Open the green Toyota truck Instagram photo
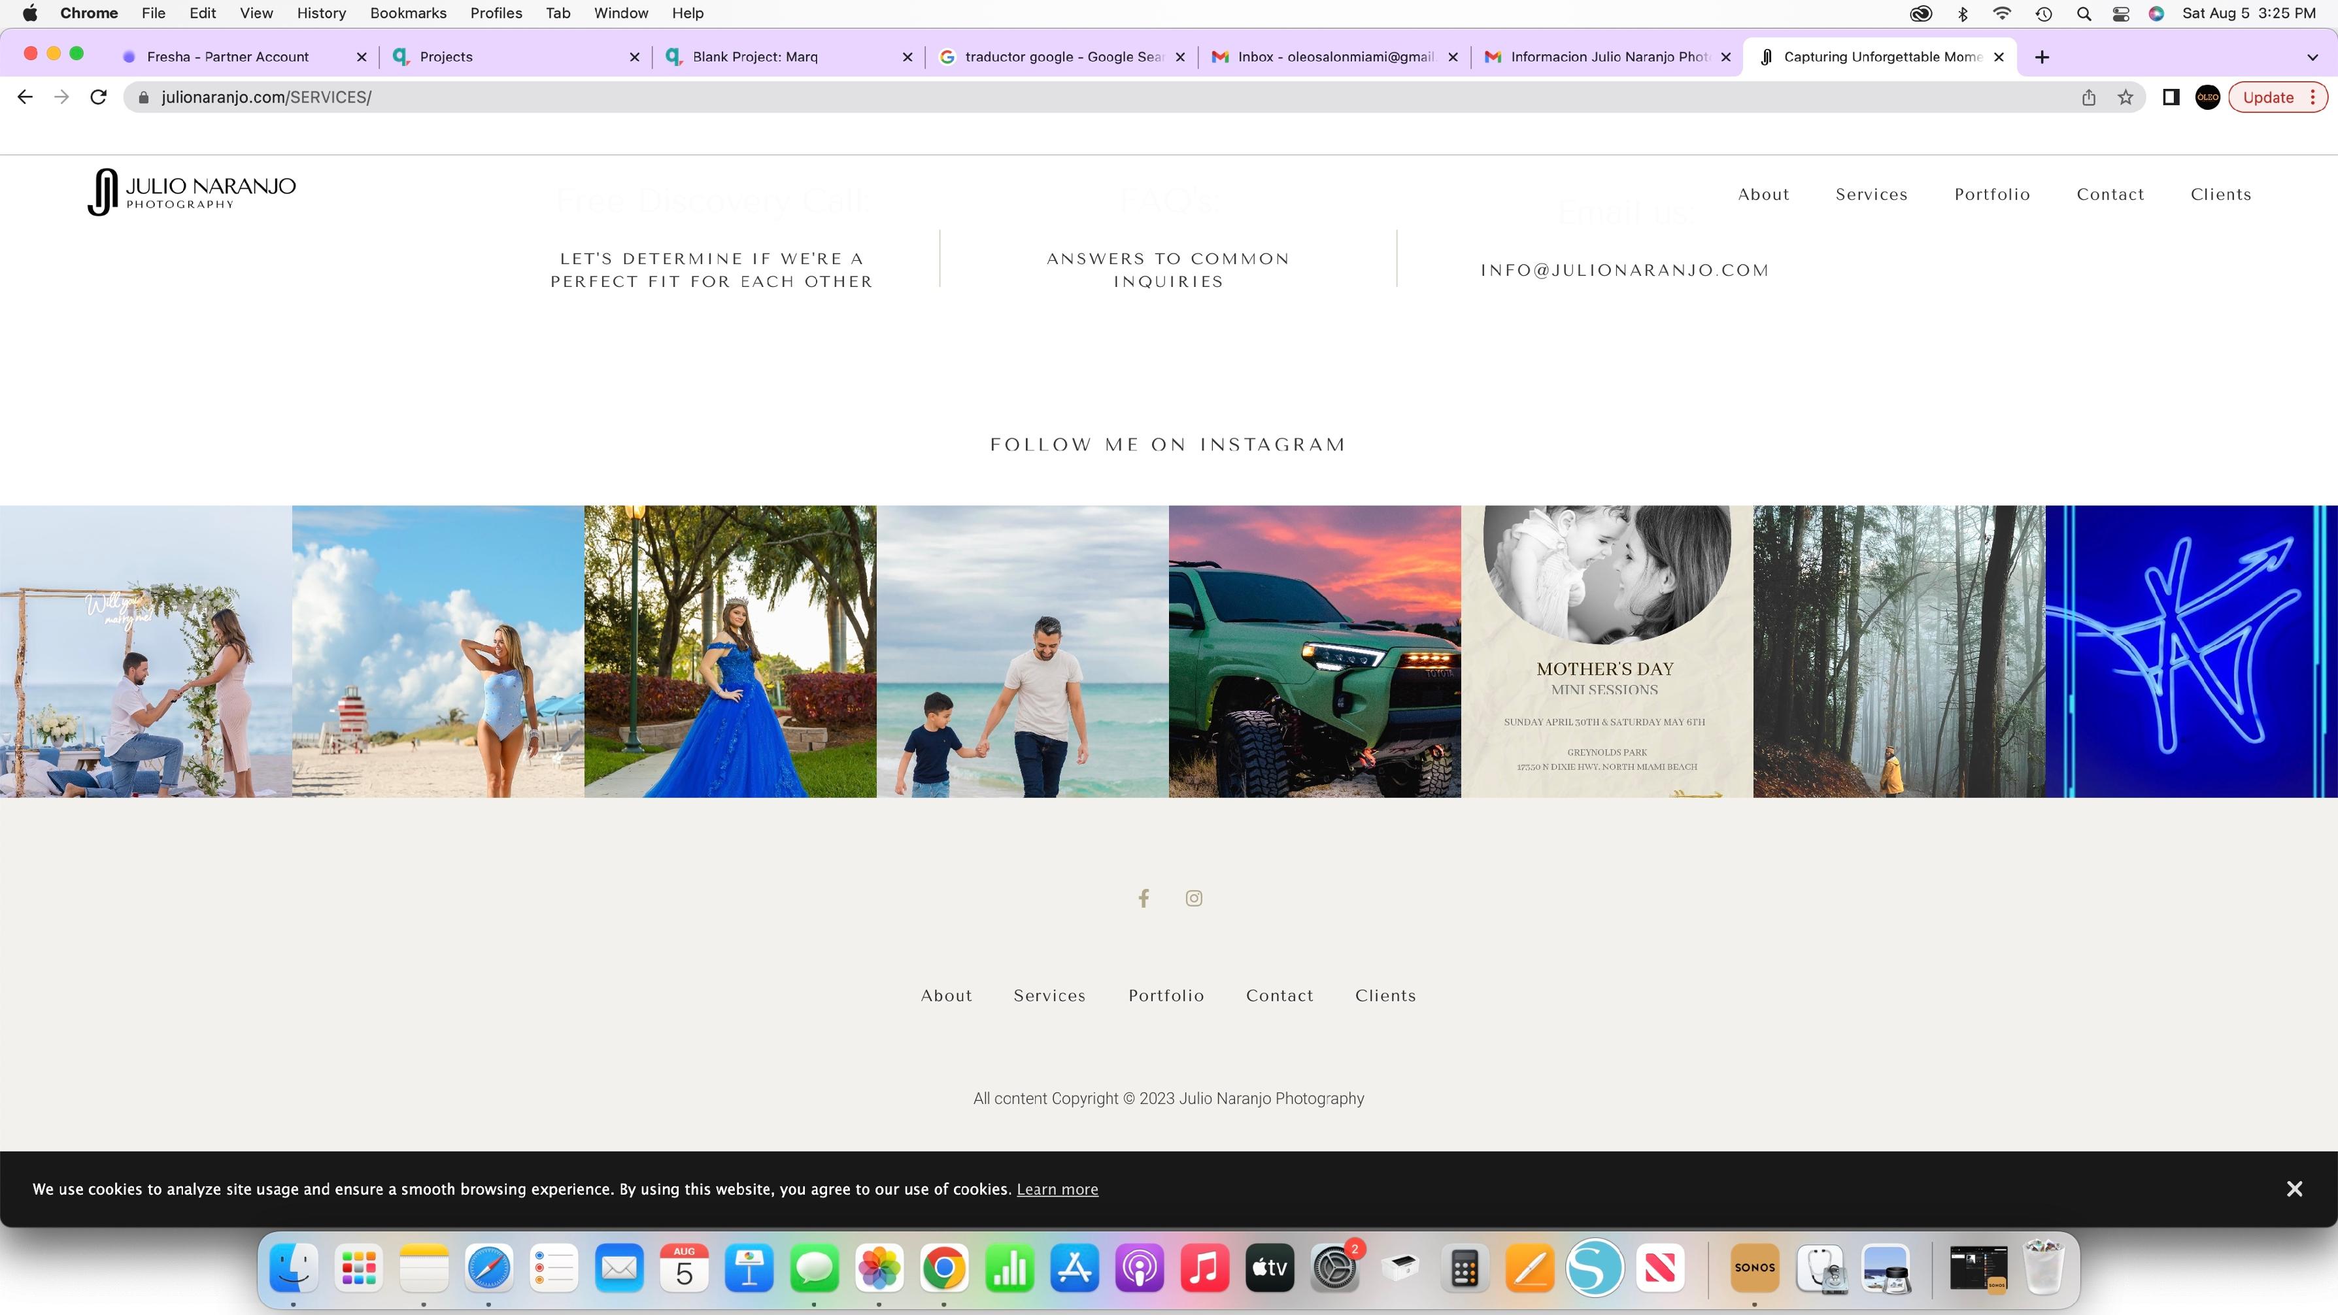 pos(1314,651)
